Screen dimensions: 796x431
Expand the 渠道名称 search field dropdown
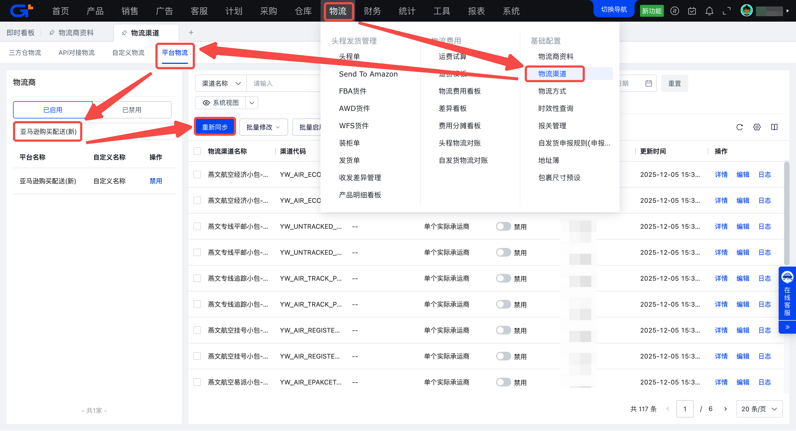pos(221,83)
